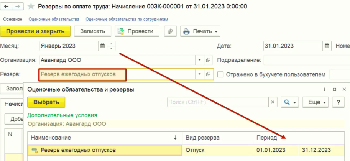350x161 pixels.
Task: Expand the Организация dropdown list
Action: pos(199,60)
